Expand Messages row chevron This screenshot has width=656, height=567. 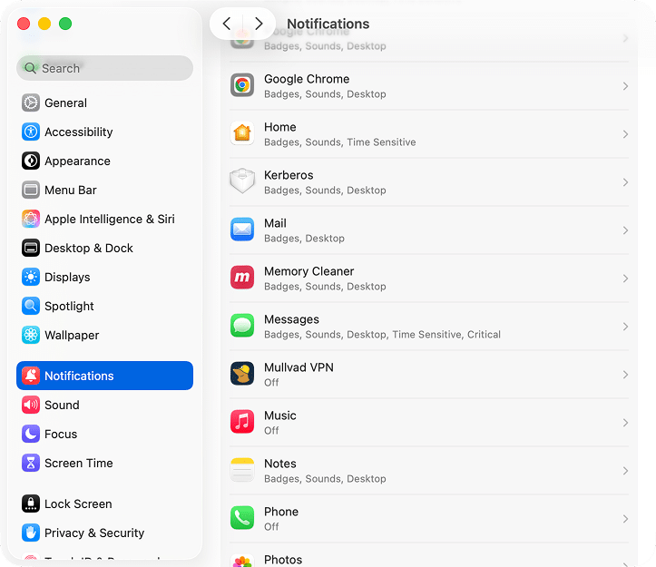[x=625, y=327]
